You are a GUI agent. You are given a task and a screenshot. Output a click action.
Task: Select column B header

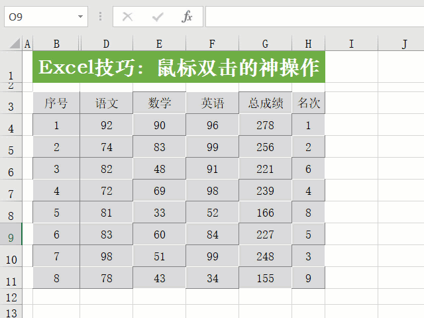(56, 44)
